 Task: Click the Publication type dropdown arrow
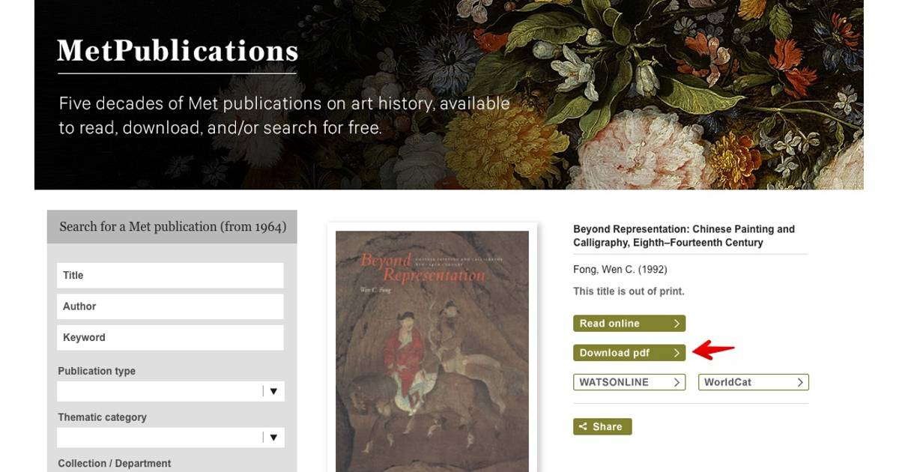tap(273, 391)
